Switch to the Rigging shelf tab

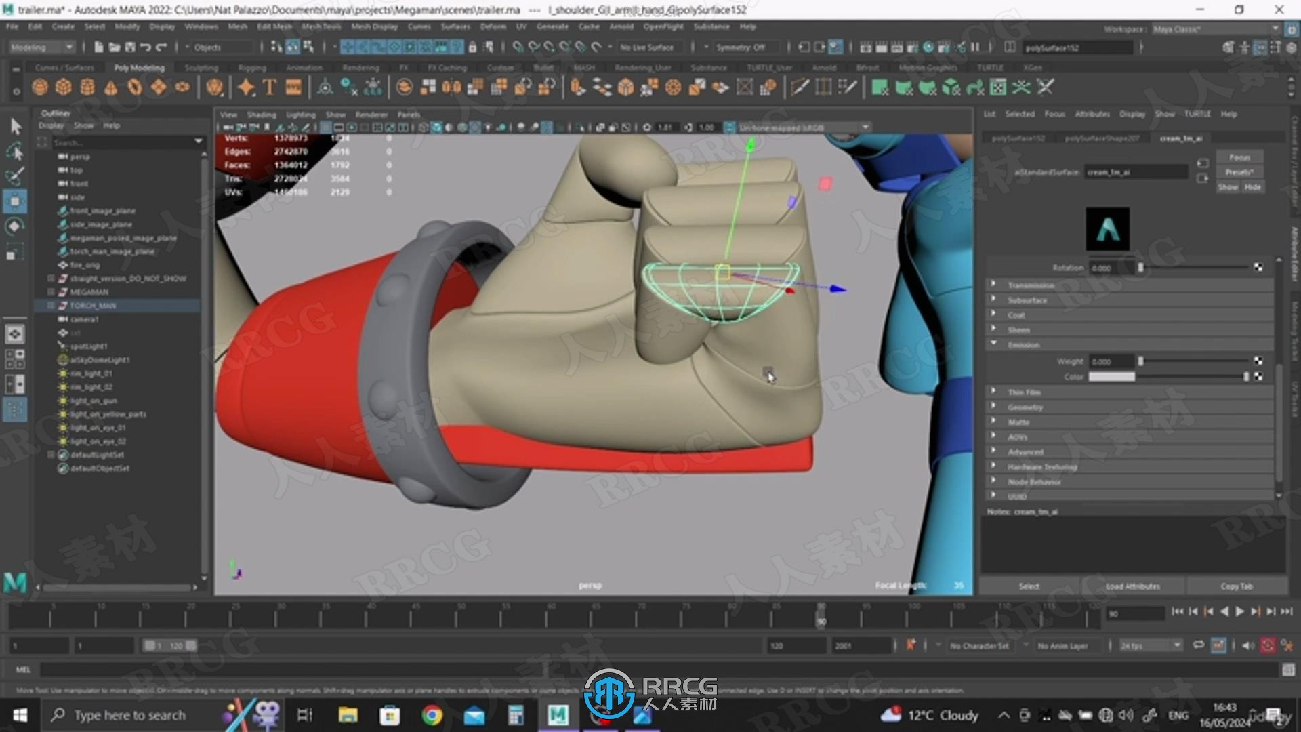click(251, 68)
